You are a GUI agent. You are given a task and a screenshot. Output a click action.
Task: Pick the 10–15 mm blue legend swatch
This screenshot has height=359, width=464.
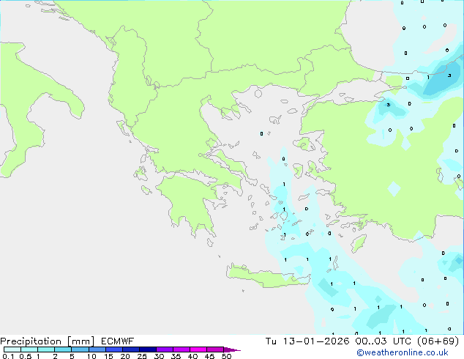click(x=97, y=349)
